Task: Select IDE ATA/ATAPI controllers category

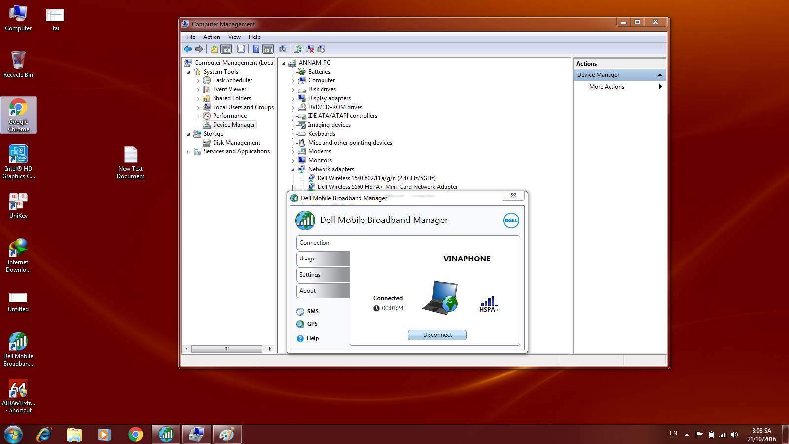Action: (x=342, y=116)
